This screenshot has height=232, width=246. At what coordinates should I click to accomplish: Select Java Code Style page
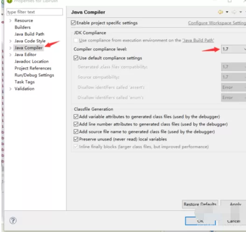click(30, 41)
